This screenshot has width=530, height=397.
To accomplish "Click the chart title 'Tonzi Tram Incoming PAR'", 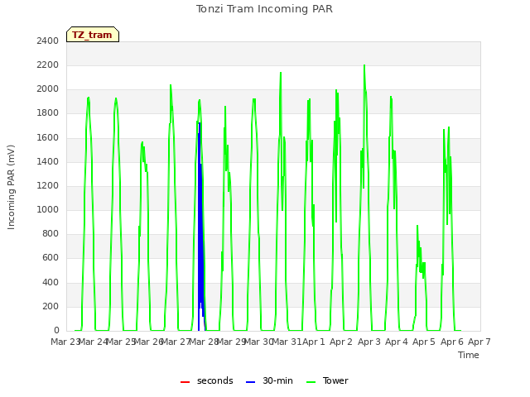I will (264, 9).
